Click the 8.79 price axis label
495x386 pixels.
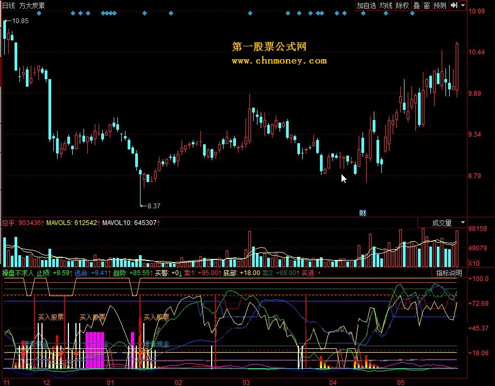(x=475, y=176)
